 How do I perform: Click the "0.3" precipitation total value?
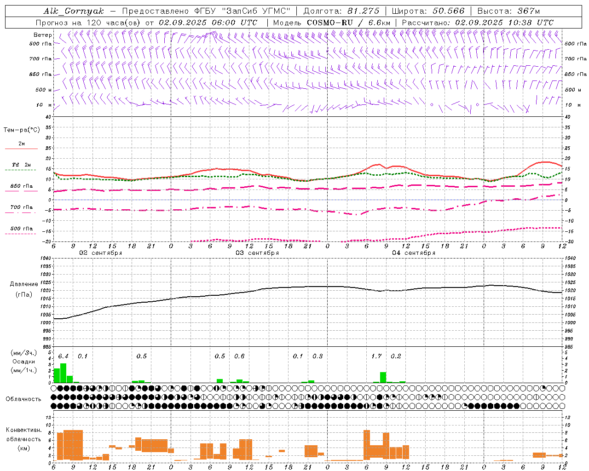(318, 356)
